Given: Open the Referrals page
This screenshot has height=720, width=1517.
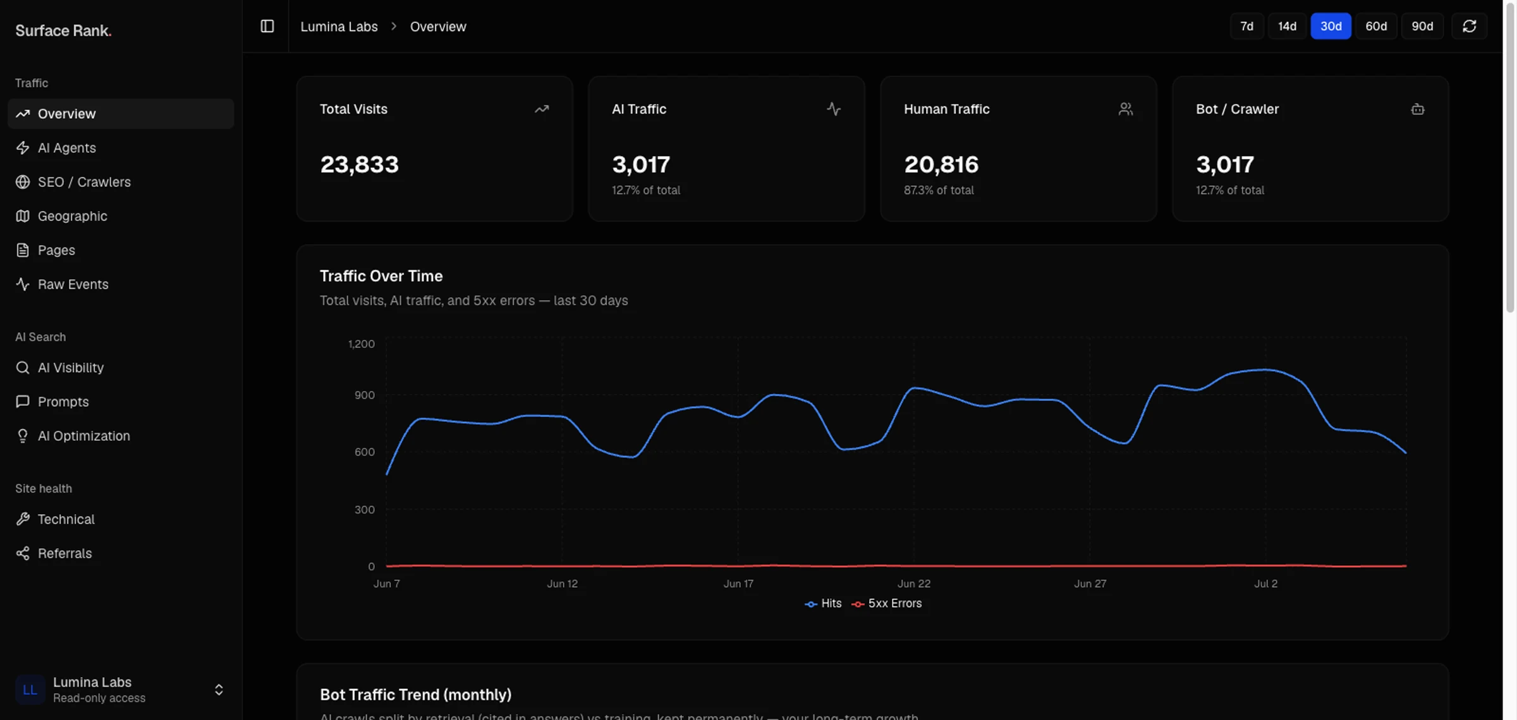Looking at the screenshot, I should (121, 553).
